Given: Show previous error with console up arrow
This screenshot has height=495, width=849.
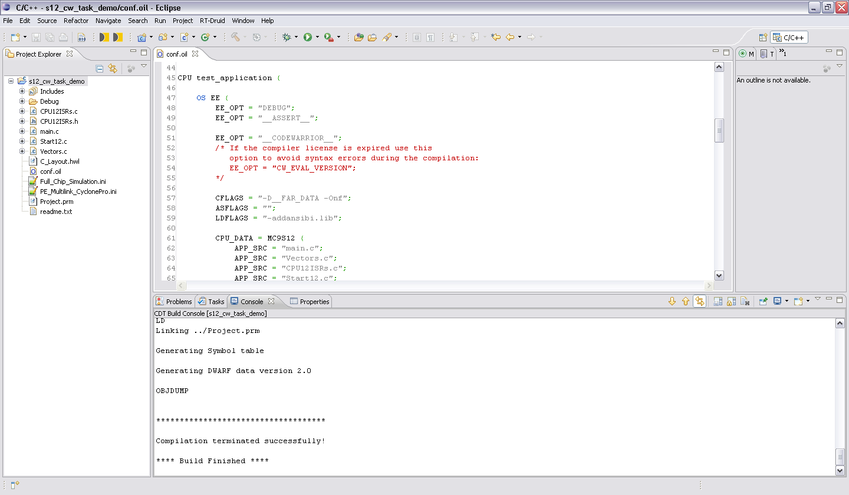Looking at the screenshot, I should click(686, 301).
